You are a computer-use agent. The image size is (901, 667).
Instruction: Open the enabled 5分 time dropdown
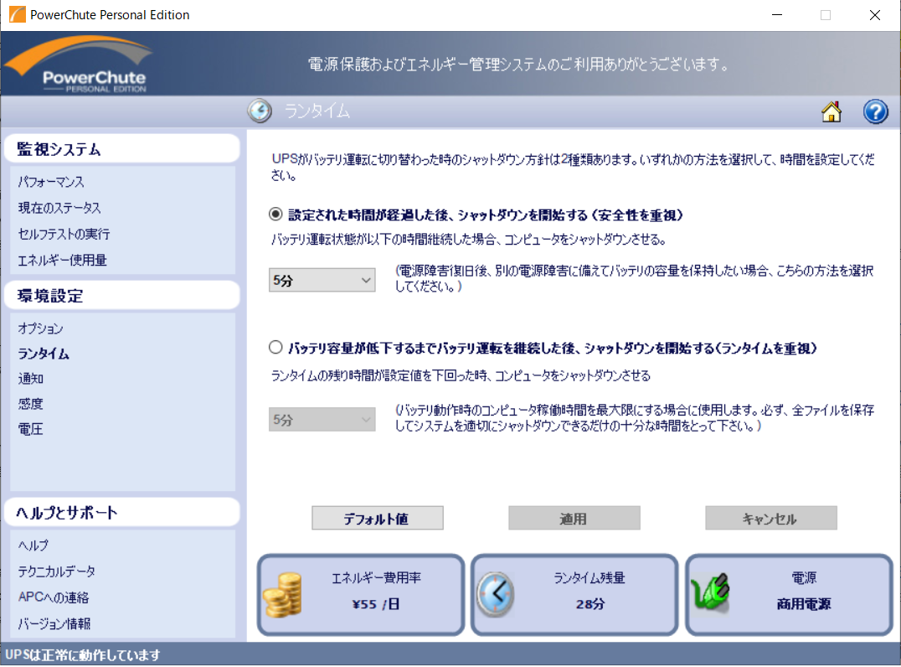(322, 280)
